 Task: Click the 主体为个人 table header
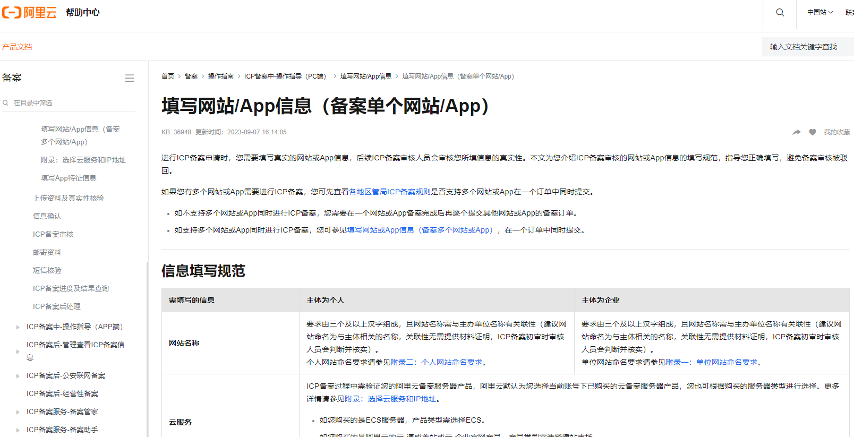[x=437, y=300]
